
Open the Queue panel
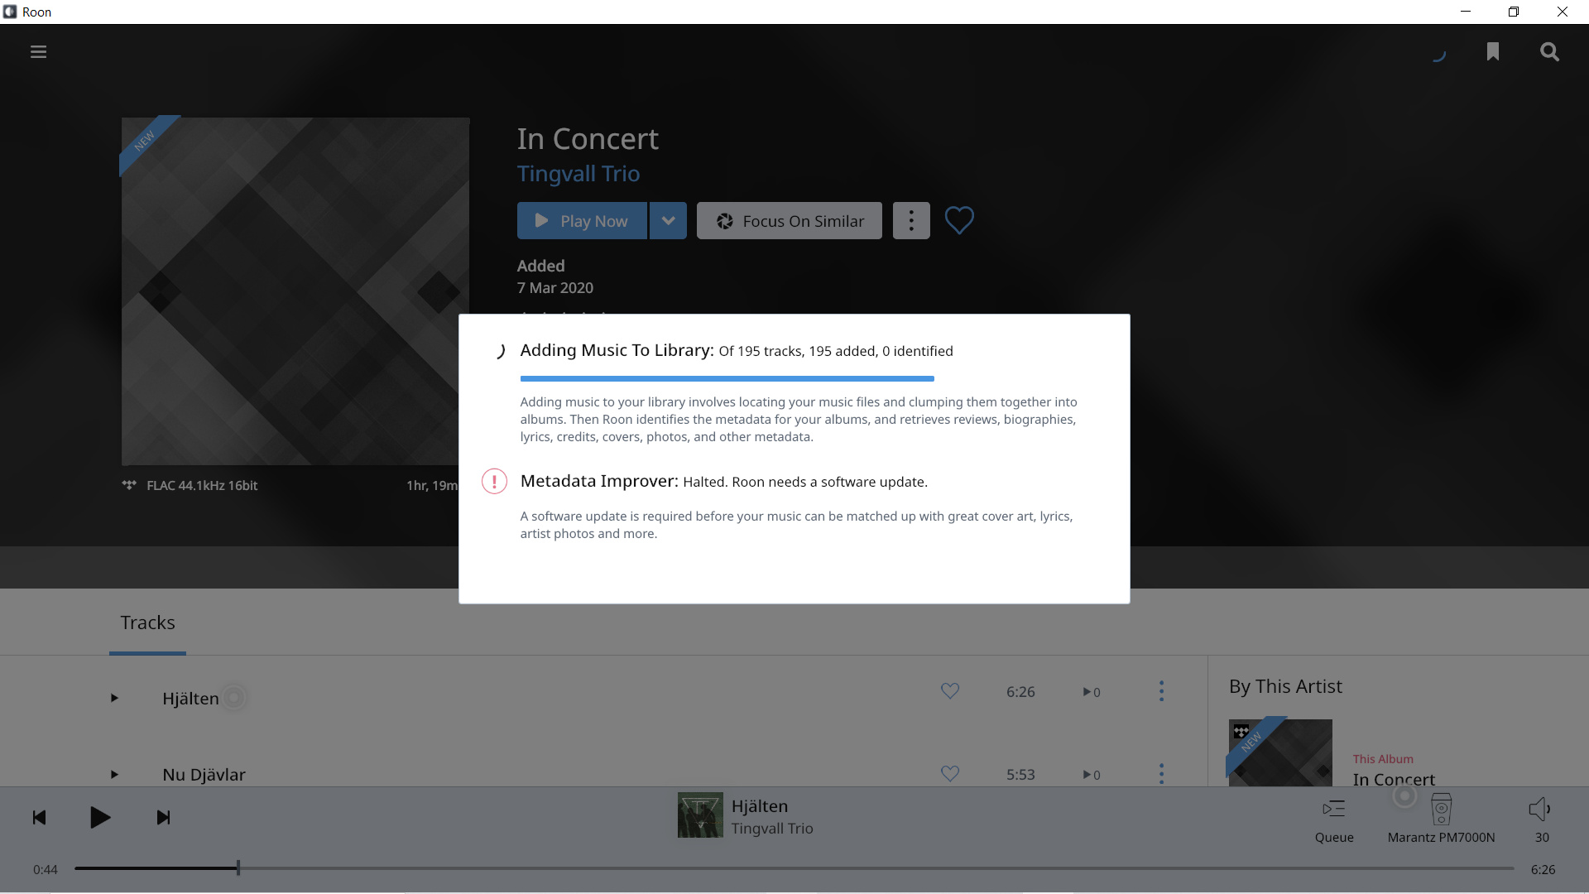click(1334, 819)
